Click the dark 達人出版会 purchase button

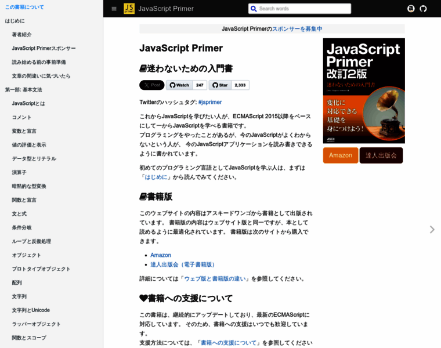(x=381, y=155)
